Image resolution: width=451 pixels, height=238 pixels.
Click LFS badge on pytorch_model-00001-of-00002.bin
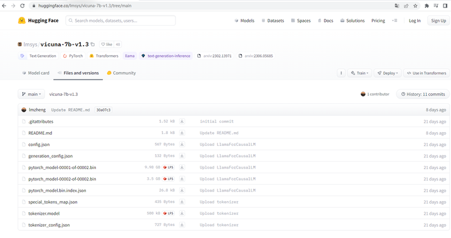point(168,167)
